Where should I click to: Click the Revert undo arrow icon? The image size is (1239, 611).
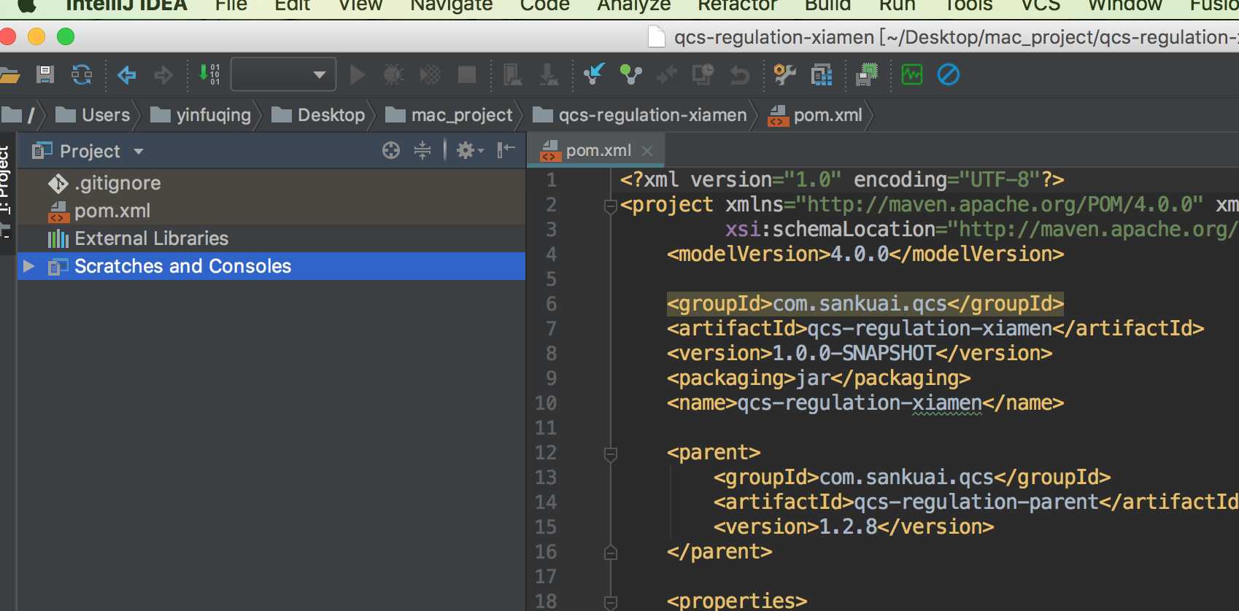pyautogui.click(x=740, y=74)
